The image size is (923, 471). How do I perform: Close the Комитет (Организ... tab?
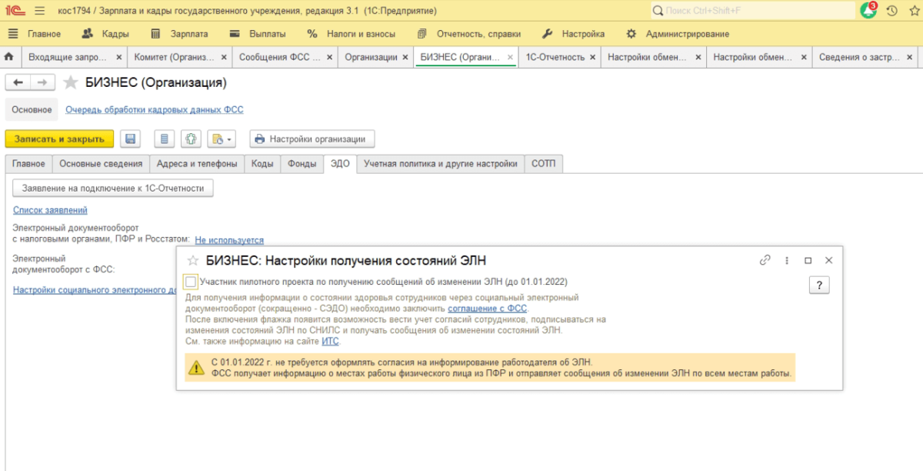tap(224, 57)
